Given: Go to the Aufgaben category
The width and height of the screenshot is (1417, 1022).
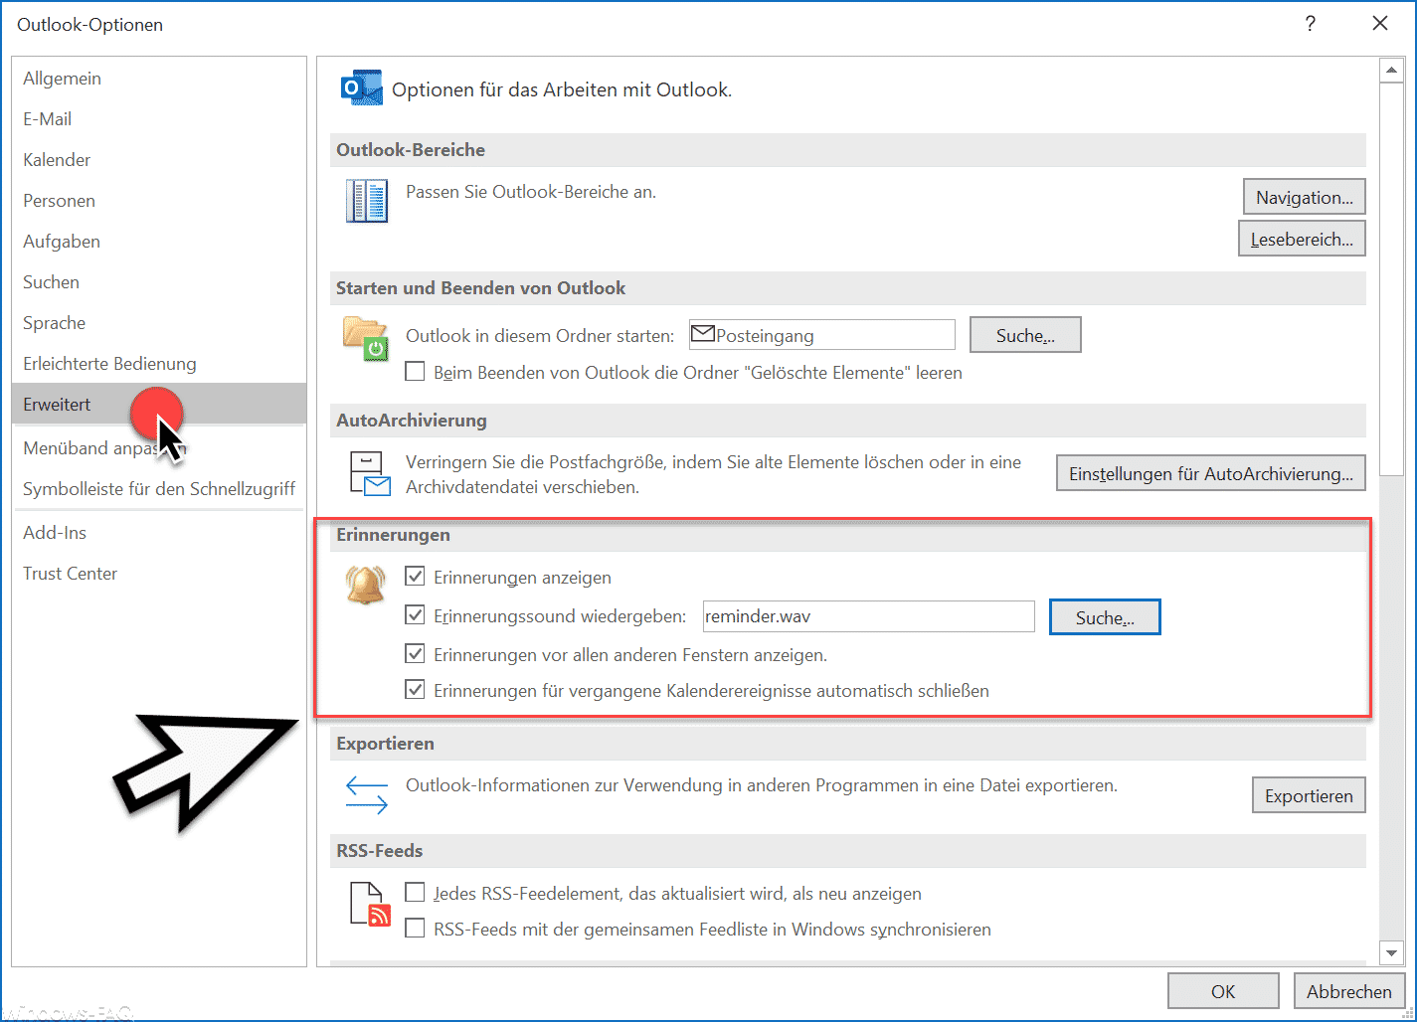Looking at the screenshot, I should [x=159, y=242].
